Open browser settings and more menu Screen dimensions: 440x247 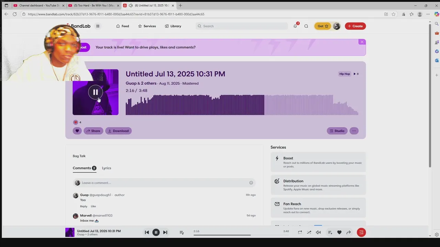tap(428, 14)
